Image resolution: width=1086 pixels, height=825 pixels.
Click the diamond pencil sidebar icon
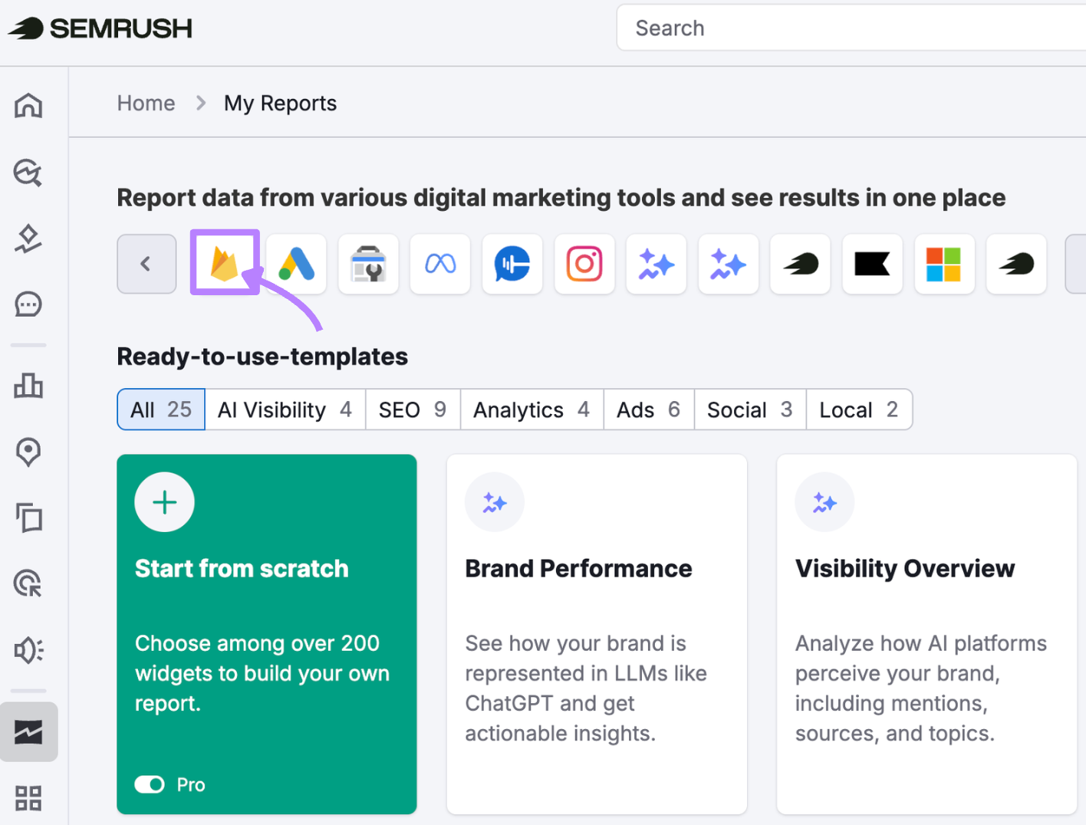(28, 238)
